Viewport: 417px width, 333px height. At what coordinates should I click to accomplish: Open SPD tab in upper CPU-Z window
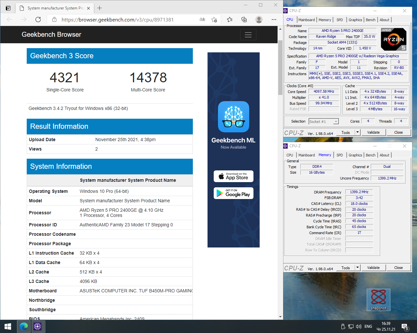pos(340,20)
